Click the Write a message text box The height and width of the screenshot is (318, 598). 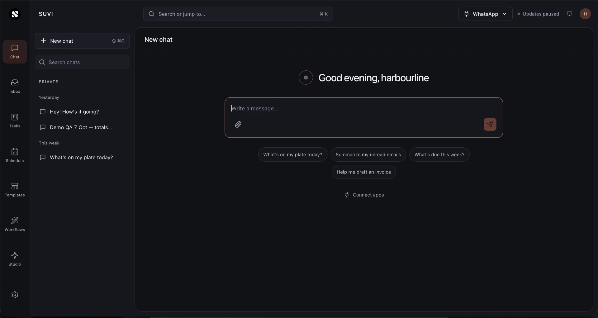click(364, 109)
